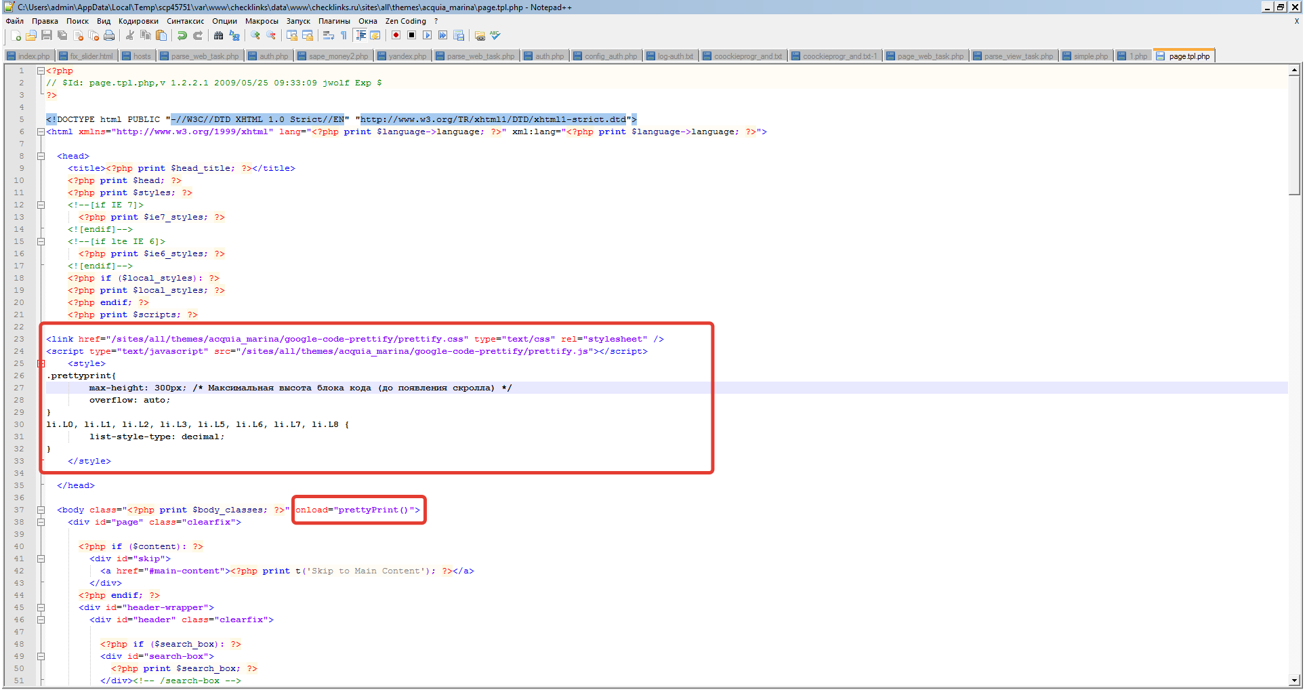
Task: Zoom in with magnifier plus icon
Action: coord(255,36)
